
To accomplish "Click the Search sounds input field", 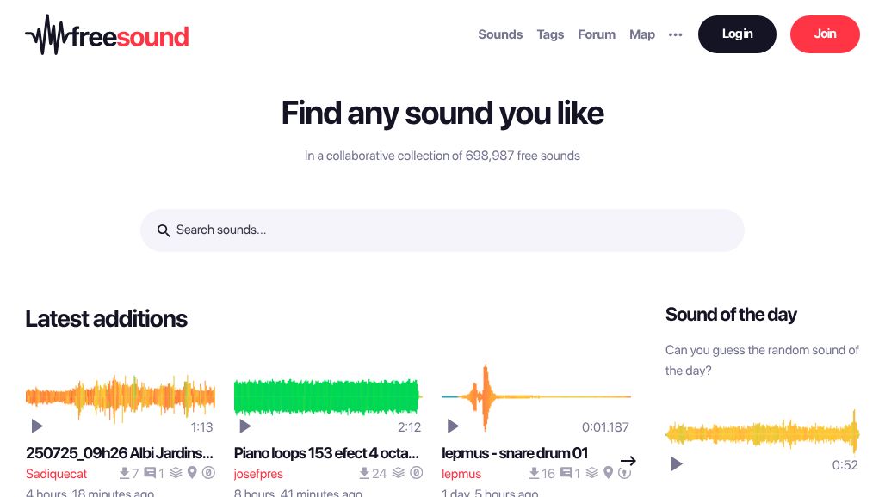I will pos(442,230).
